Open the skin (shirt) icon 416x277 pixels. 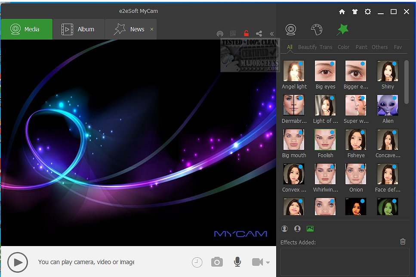coord(355,12)
